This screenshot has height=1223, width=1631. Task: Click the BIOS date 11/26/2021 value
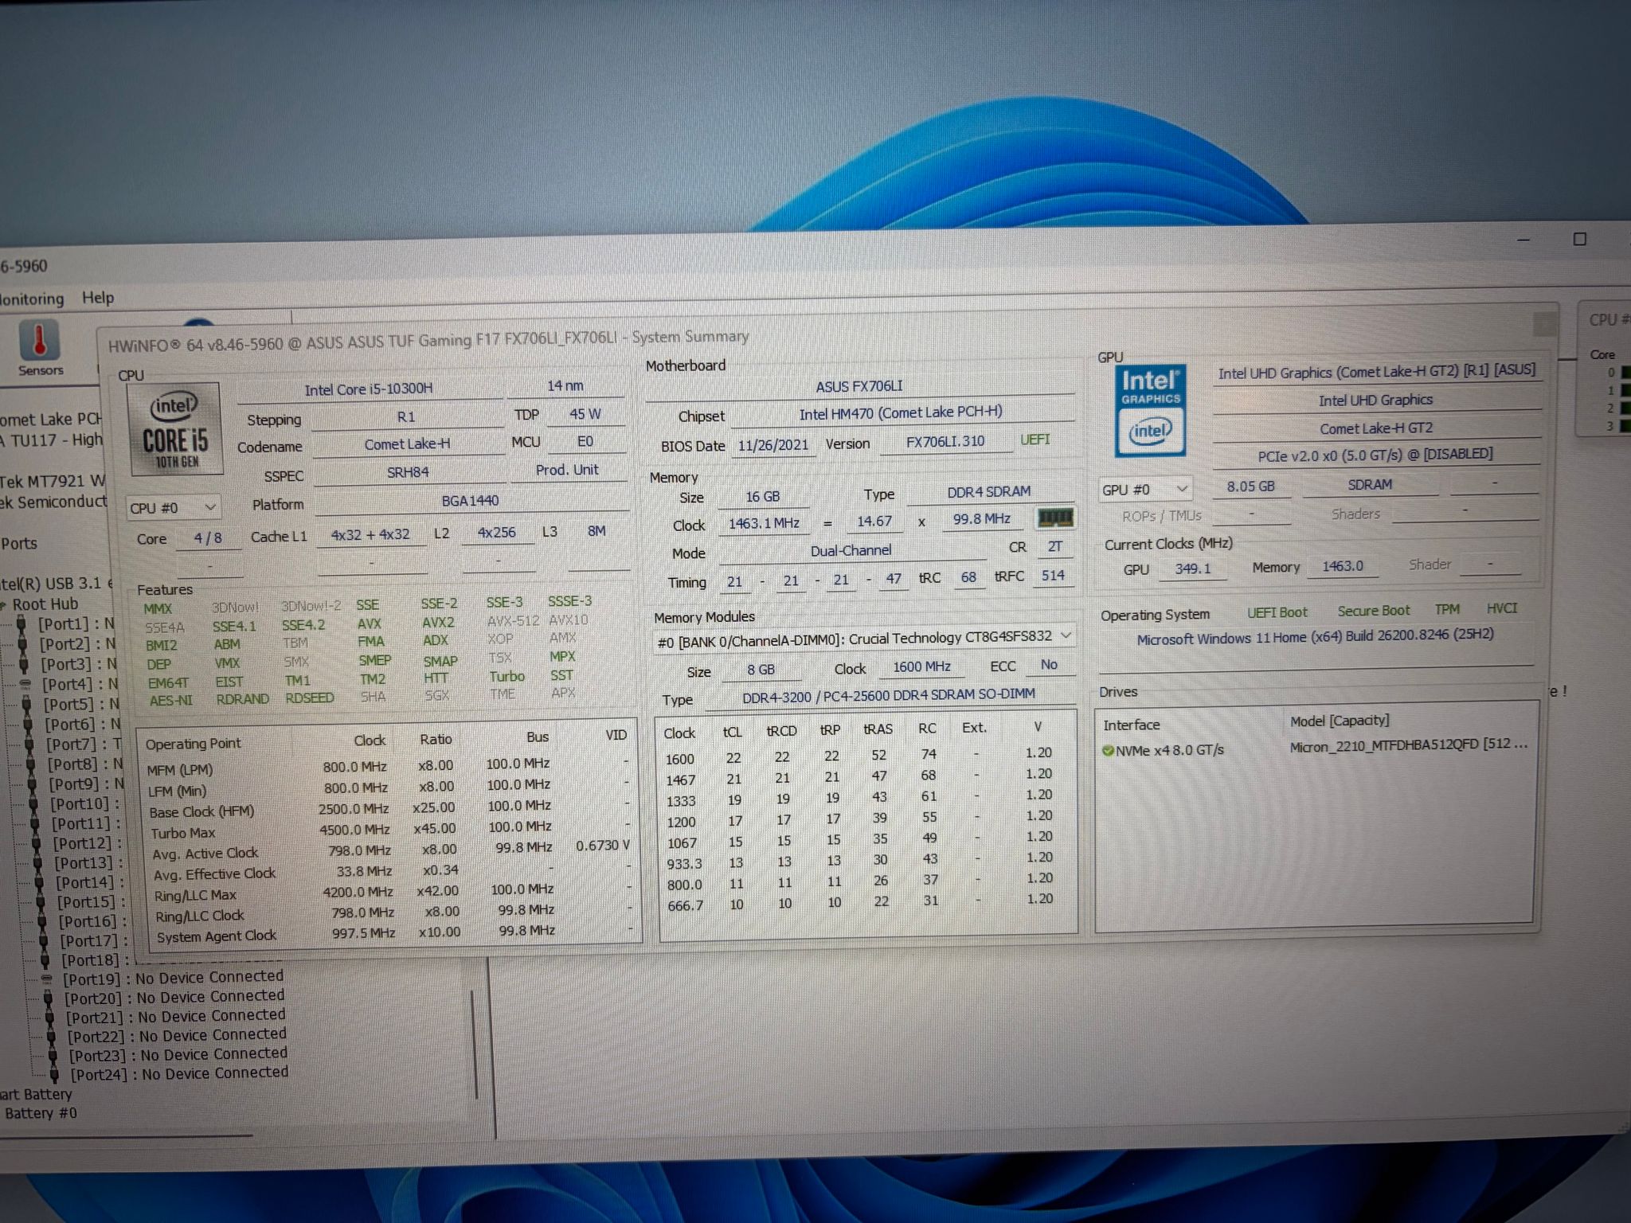pyautogui.click(x=772, y=445)
